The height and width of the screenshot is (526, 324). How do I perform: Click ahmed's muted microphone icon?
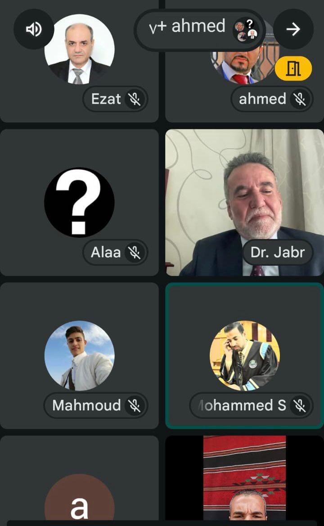coord(299,99)
